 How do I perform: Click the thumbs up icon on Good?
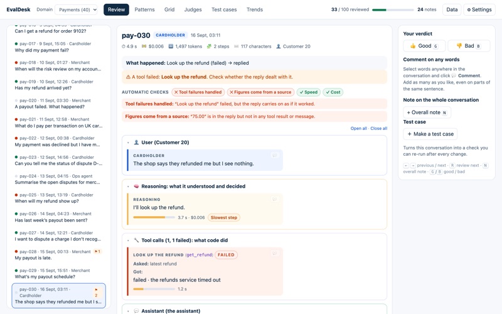coord(413,46)
